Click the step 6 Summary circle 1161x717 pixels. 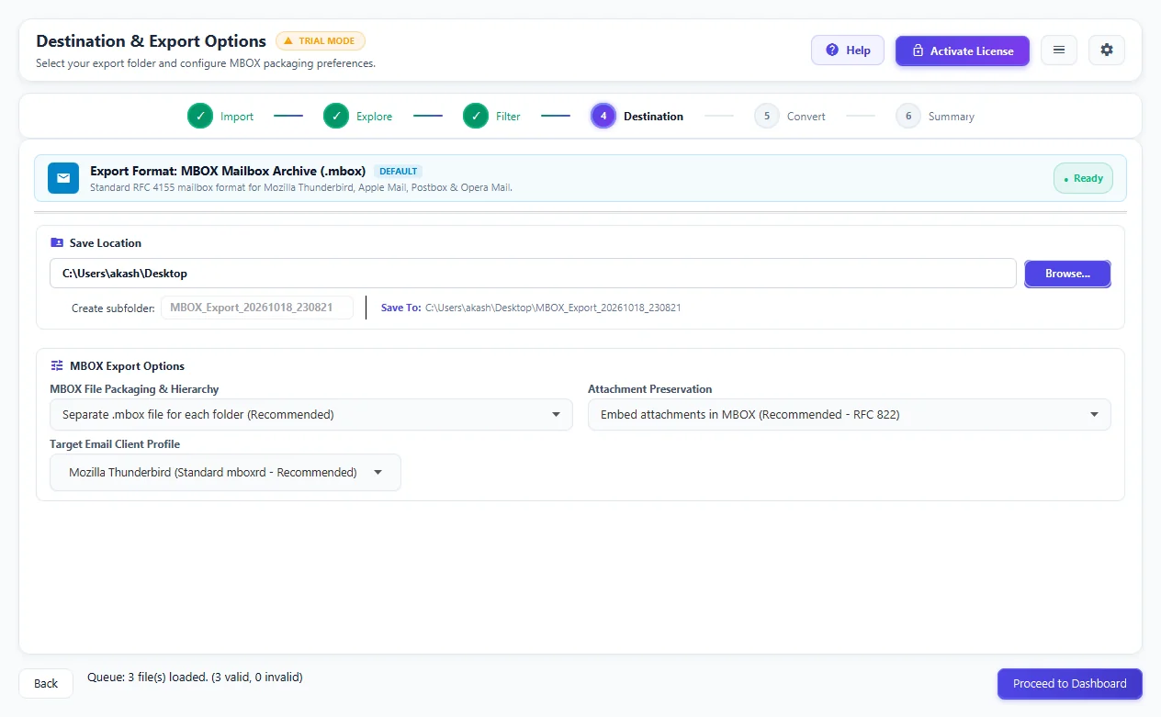tap(908, 117)
